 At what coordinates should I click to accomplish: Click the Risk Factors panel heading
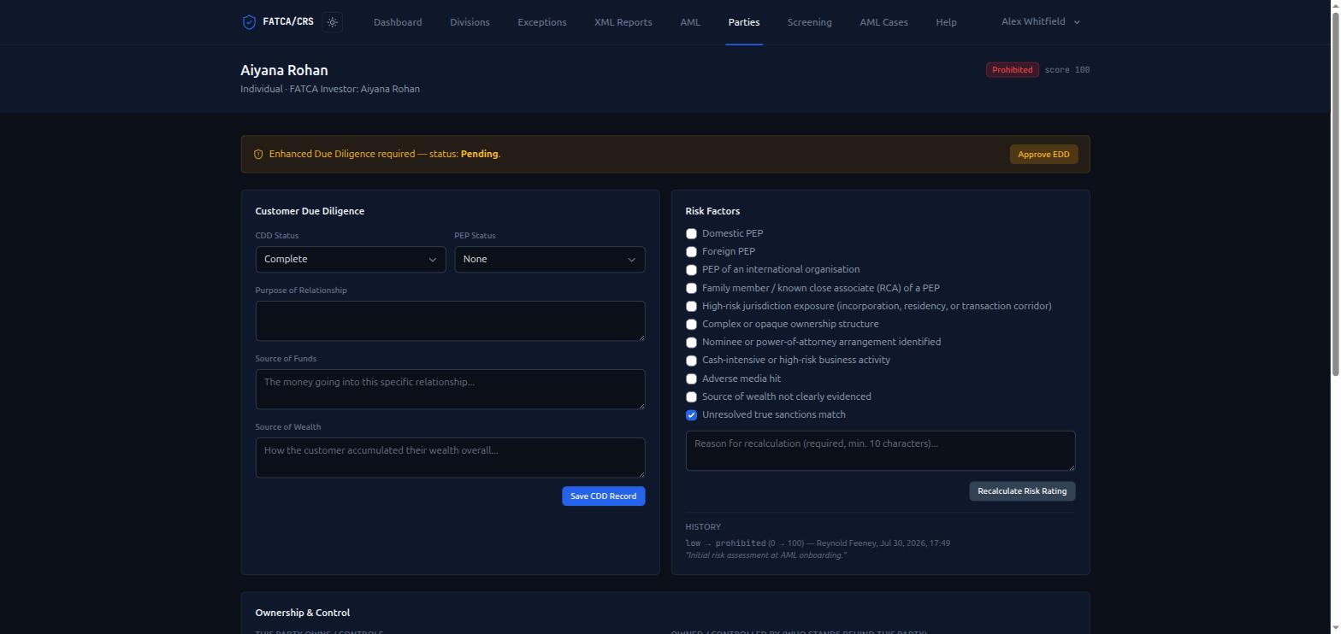pyautogui.click(x=712, y=211)
